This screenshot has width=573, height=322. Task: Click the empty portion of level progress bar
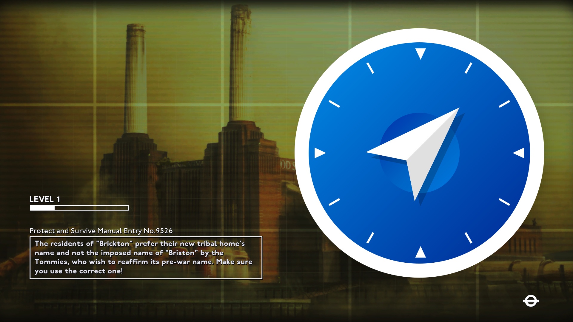click(x=91, y=208)
